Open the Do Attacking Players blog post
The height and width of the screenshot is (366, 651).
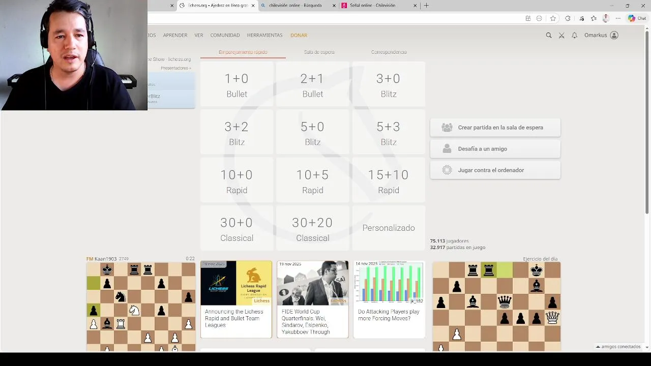click(389, 299)
